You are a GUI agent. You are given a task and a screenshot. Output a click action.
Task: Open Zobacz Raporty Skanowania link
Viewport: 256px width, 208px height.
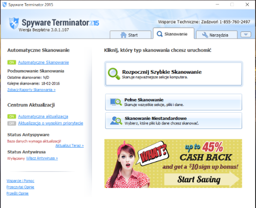31,90
